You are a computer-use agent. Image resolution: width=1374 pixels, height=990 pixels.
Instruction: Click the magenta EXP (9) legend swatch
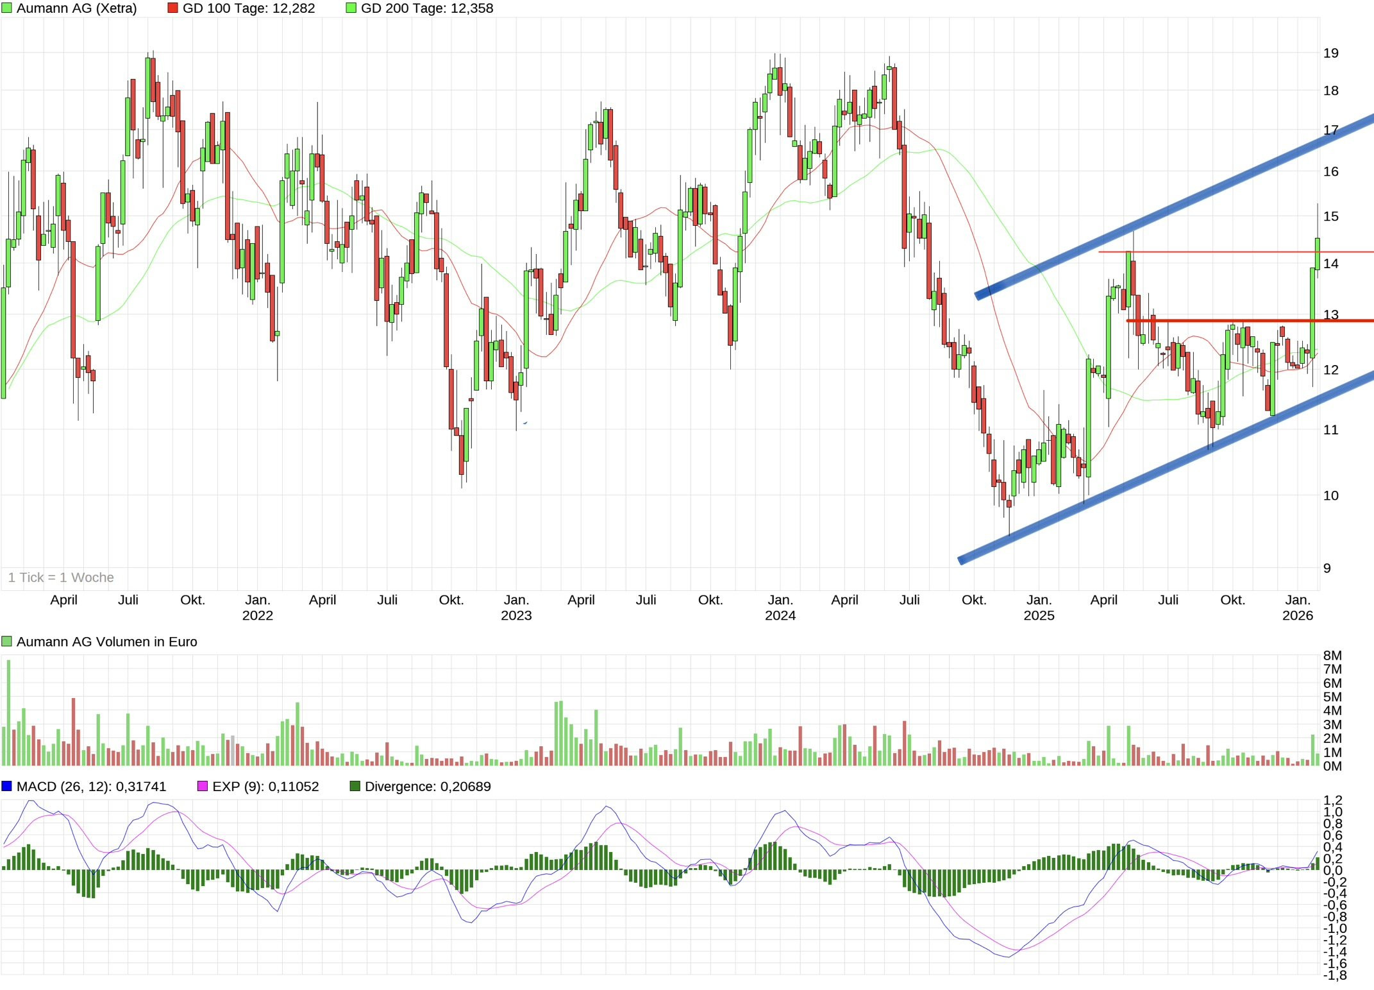[203, 786]
